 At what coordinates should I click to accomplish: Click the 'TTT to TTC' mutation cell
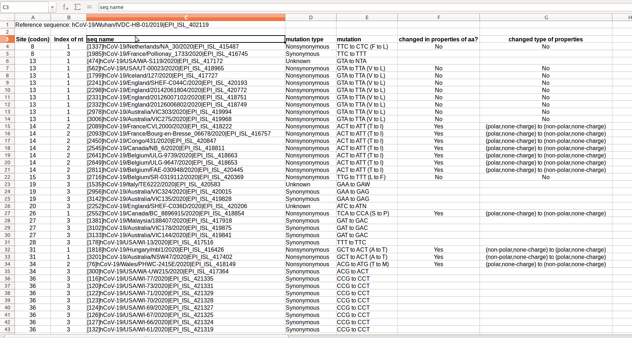point(367,242)
